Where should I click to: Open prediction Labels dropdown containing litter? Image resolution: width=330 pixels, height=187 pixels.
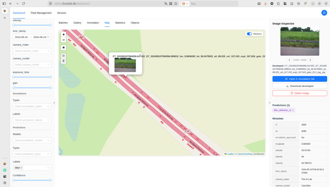(x=32, y=168)
